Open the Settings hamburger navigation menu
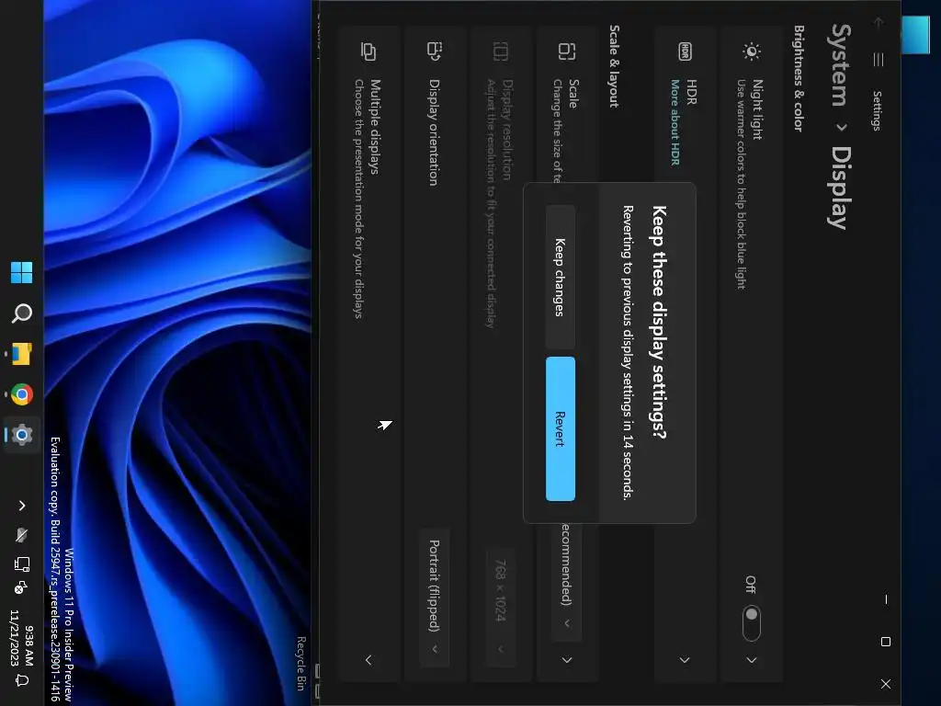The width and height of the screenshot is (941, 706). coord(878,60)
